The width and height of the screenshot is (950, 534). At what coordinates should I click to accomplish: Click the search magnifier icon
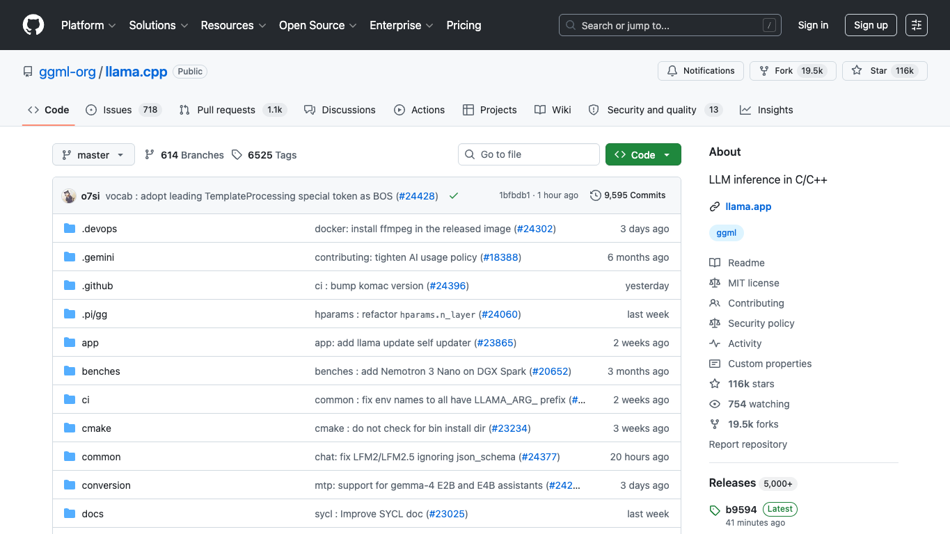[571, 25]
